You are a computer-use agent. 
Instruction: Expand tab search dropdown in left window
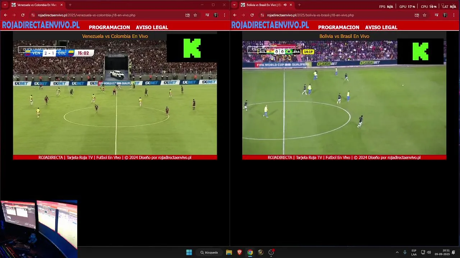pyautogui.click(x=5, y=5)
